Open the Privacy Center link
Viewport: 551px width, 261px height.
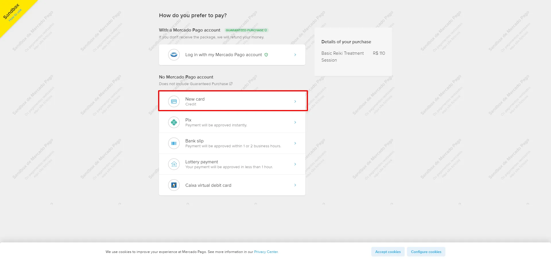point(266,252)
